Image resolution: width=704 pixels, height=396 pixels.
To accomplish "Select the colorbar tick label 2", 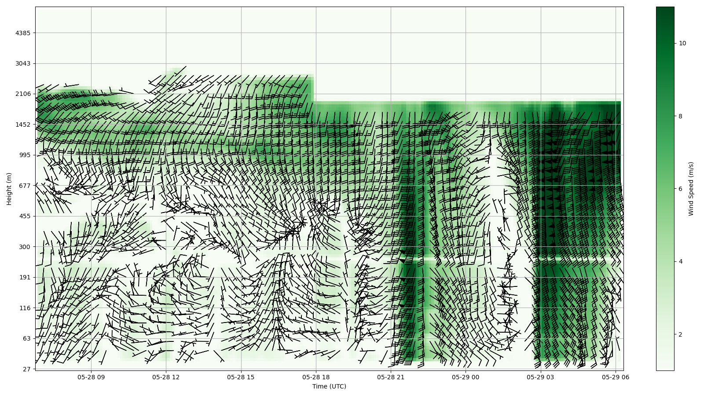I will 680,334.
